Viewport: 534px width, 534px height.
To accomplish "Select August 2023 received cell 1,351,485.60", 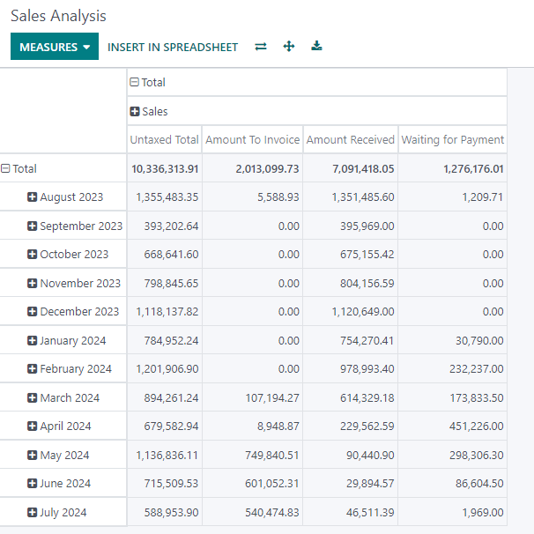I will [x=351, y=197].
